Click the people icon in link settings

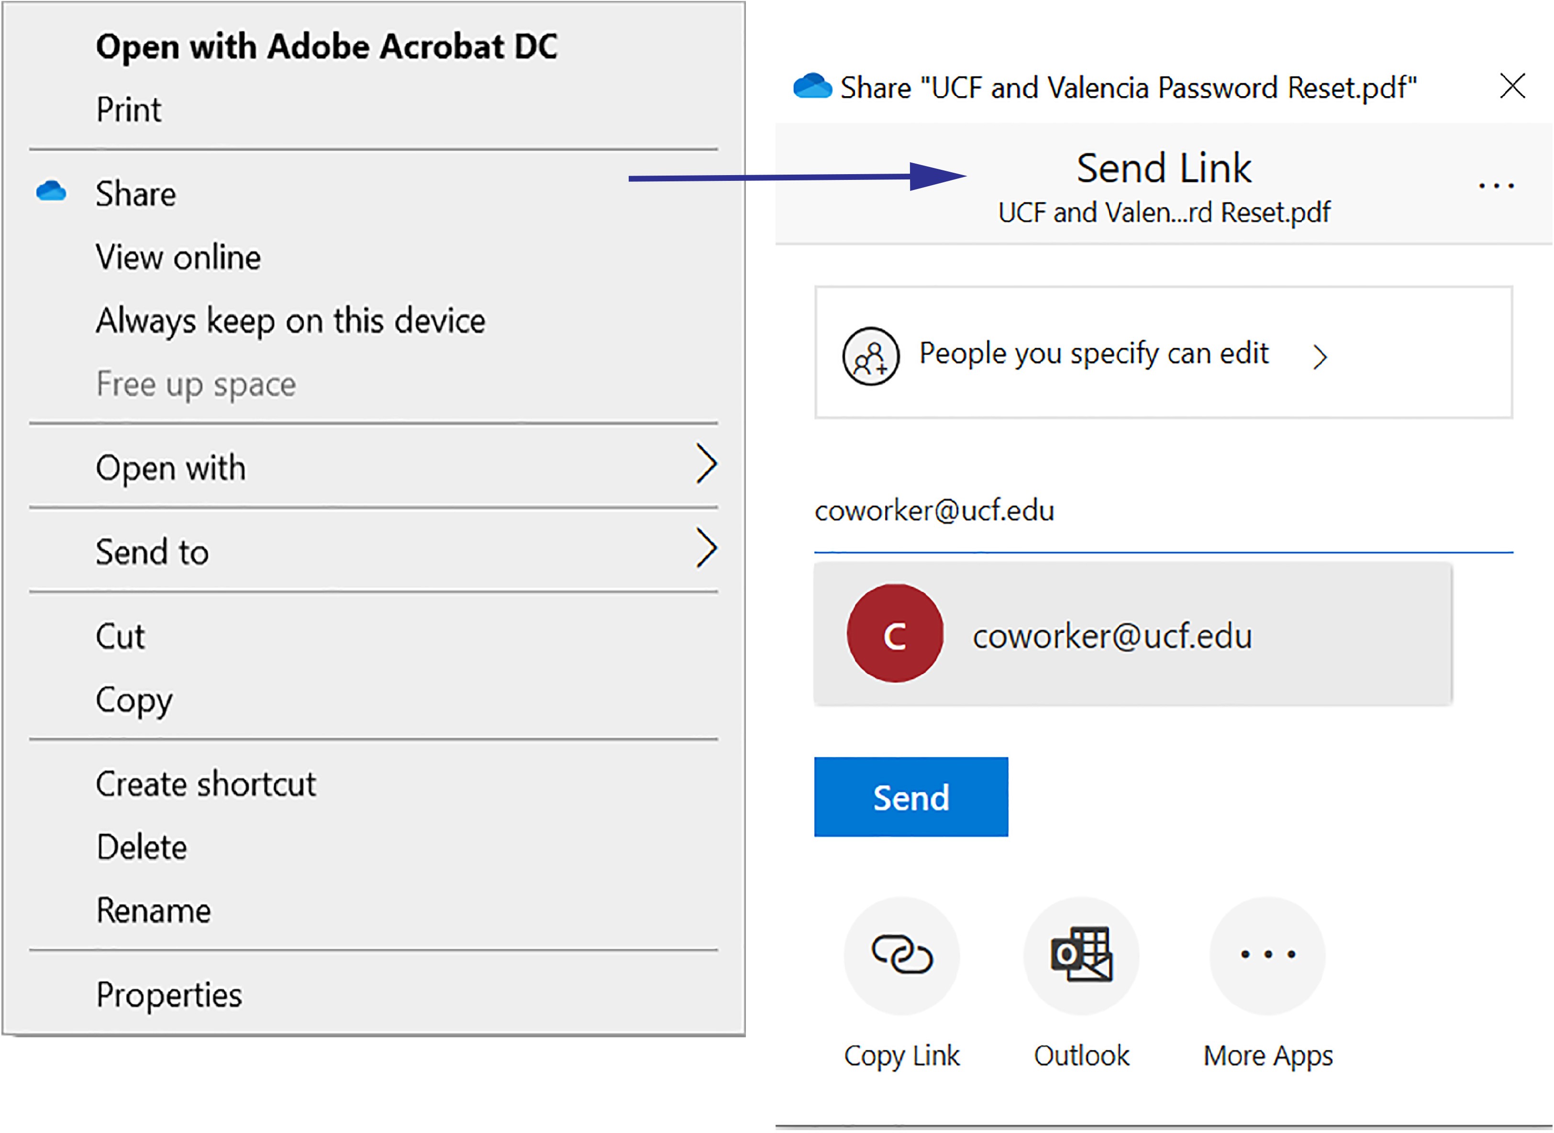point(871,356)
